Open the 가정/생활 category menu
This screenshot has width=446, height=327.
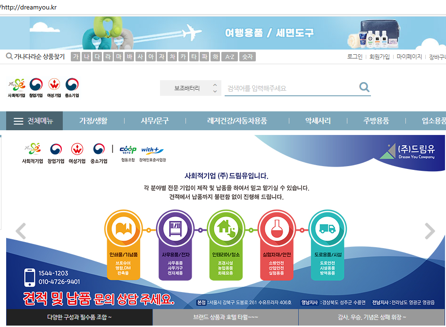(x=93, y=121)
